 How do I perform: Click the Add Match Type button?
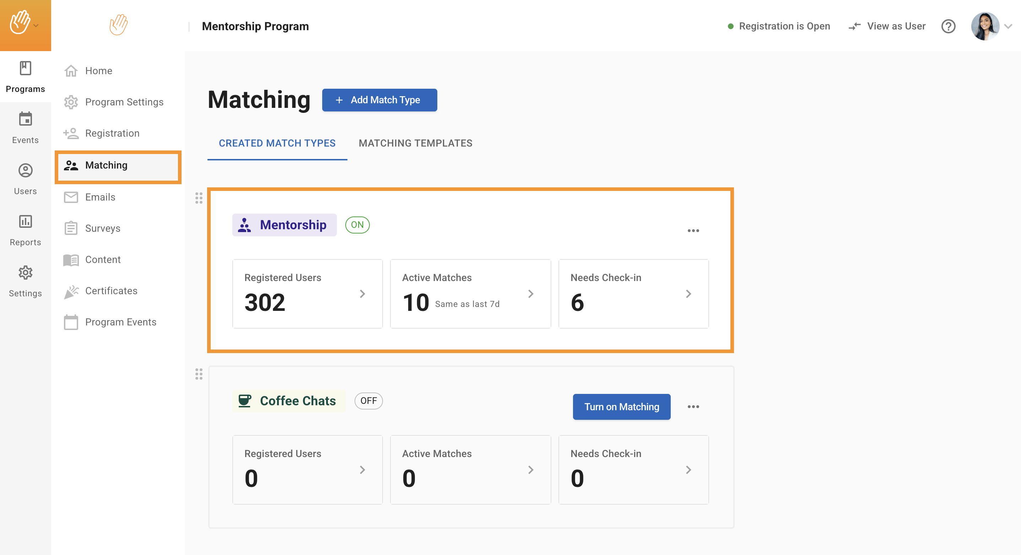coord(379,100)
